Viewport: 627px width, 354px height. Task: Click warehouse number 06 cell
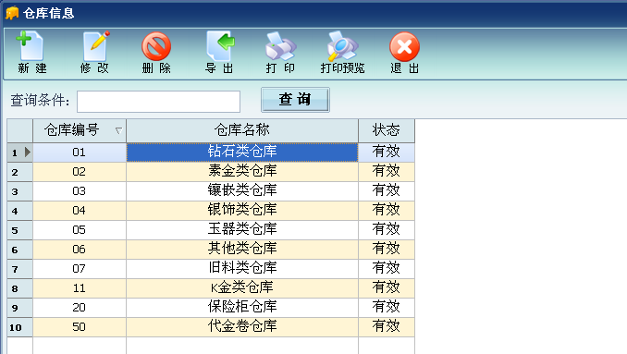(80, 250)
